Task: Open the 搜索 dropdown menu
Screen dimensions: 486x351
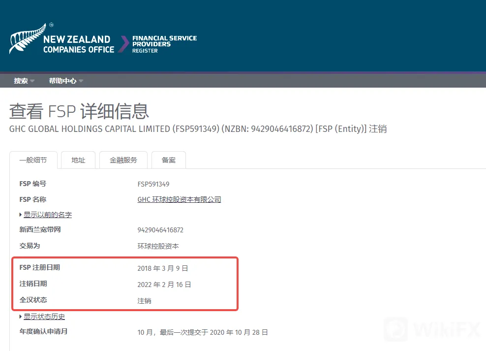Action: coord(24,81)
